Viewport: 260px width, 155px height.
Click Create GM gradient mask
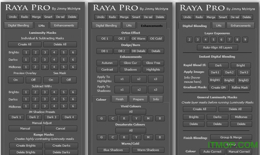218,88
